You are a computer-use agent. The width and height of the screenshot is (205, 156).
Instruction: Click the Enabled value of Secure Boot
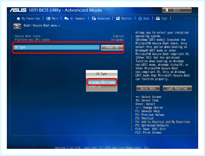tap(118, 36)
